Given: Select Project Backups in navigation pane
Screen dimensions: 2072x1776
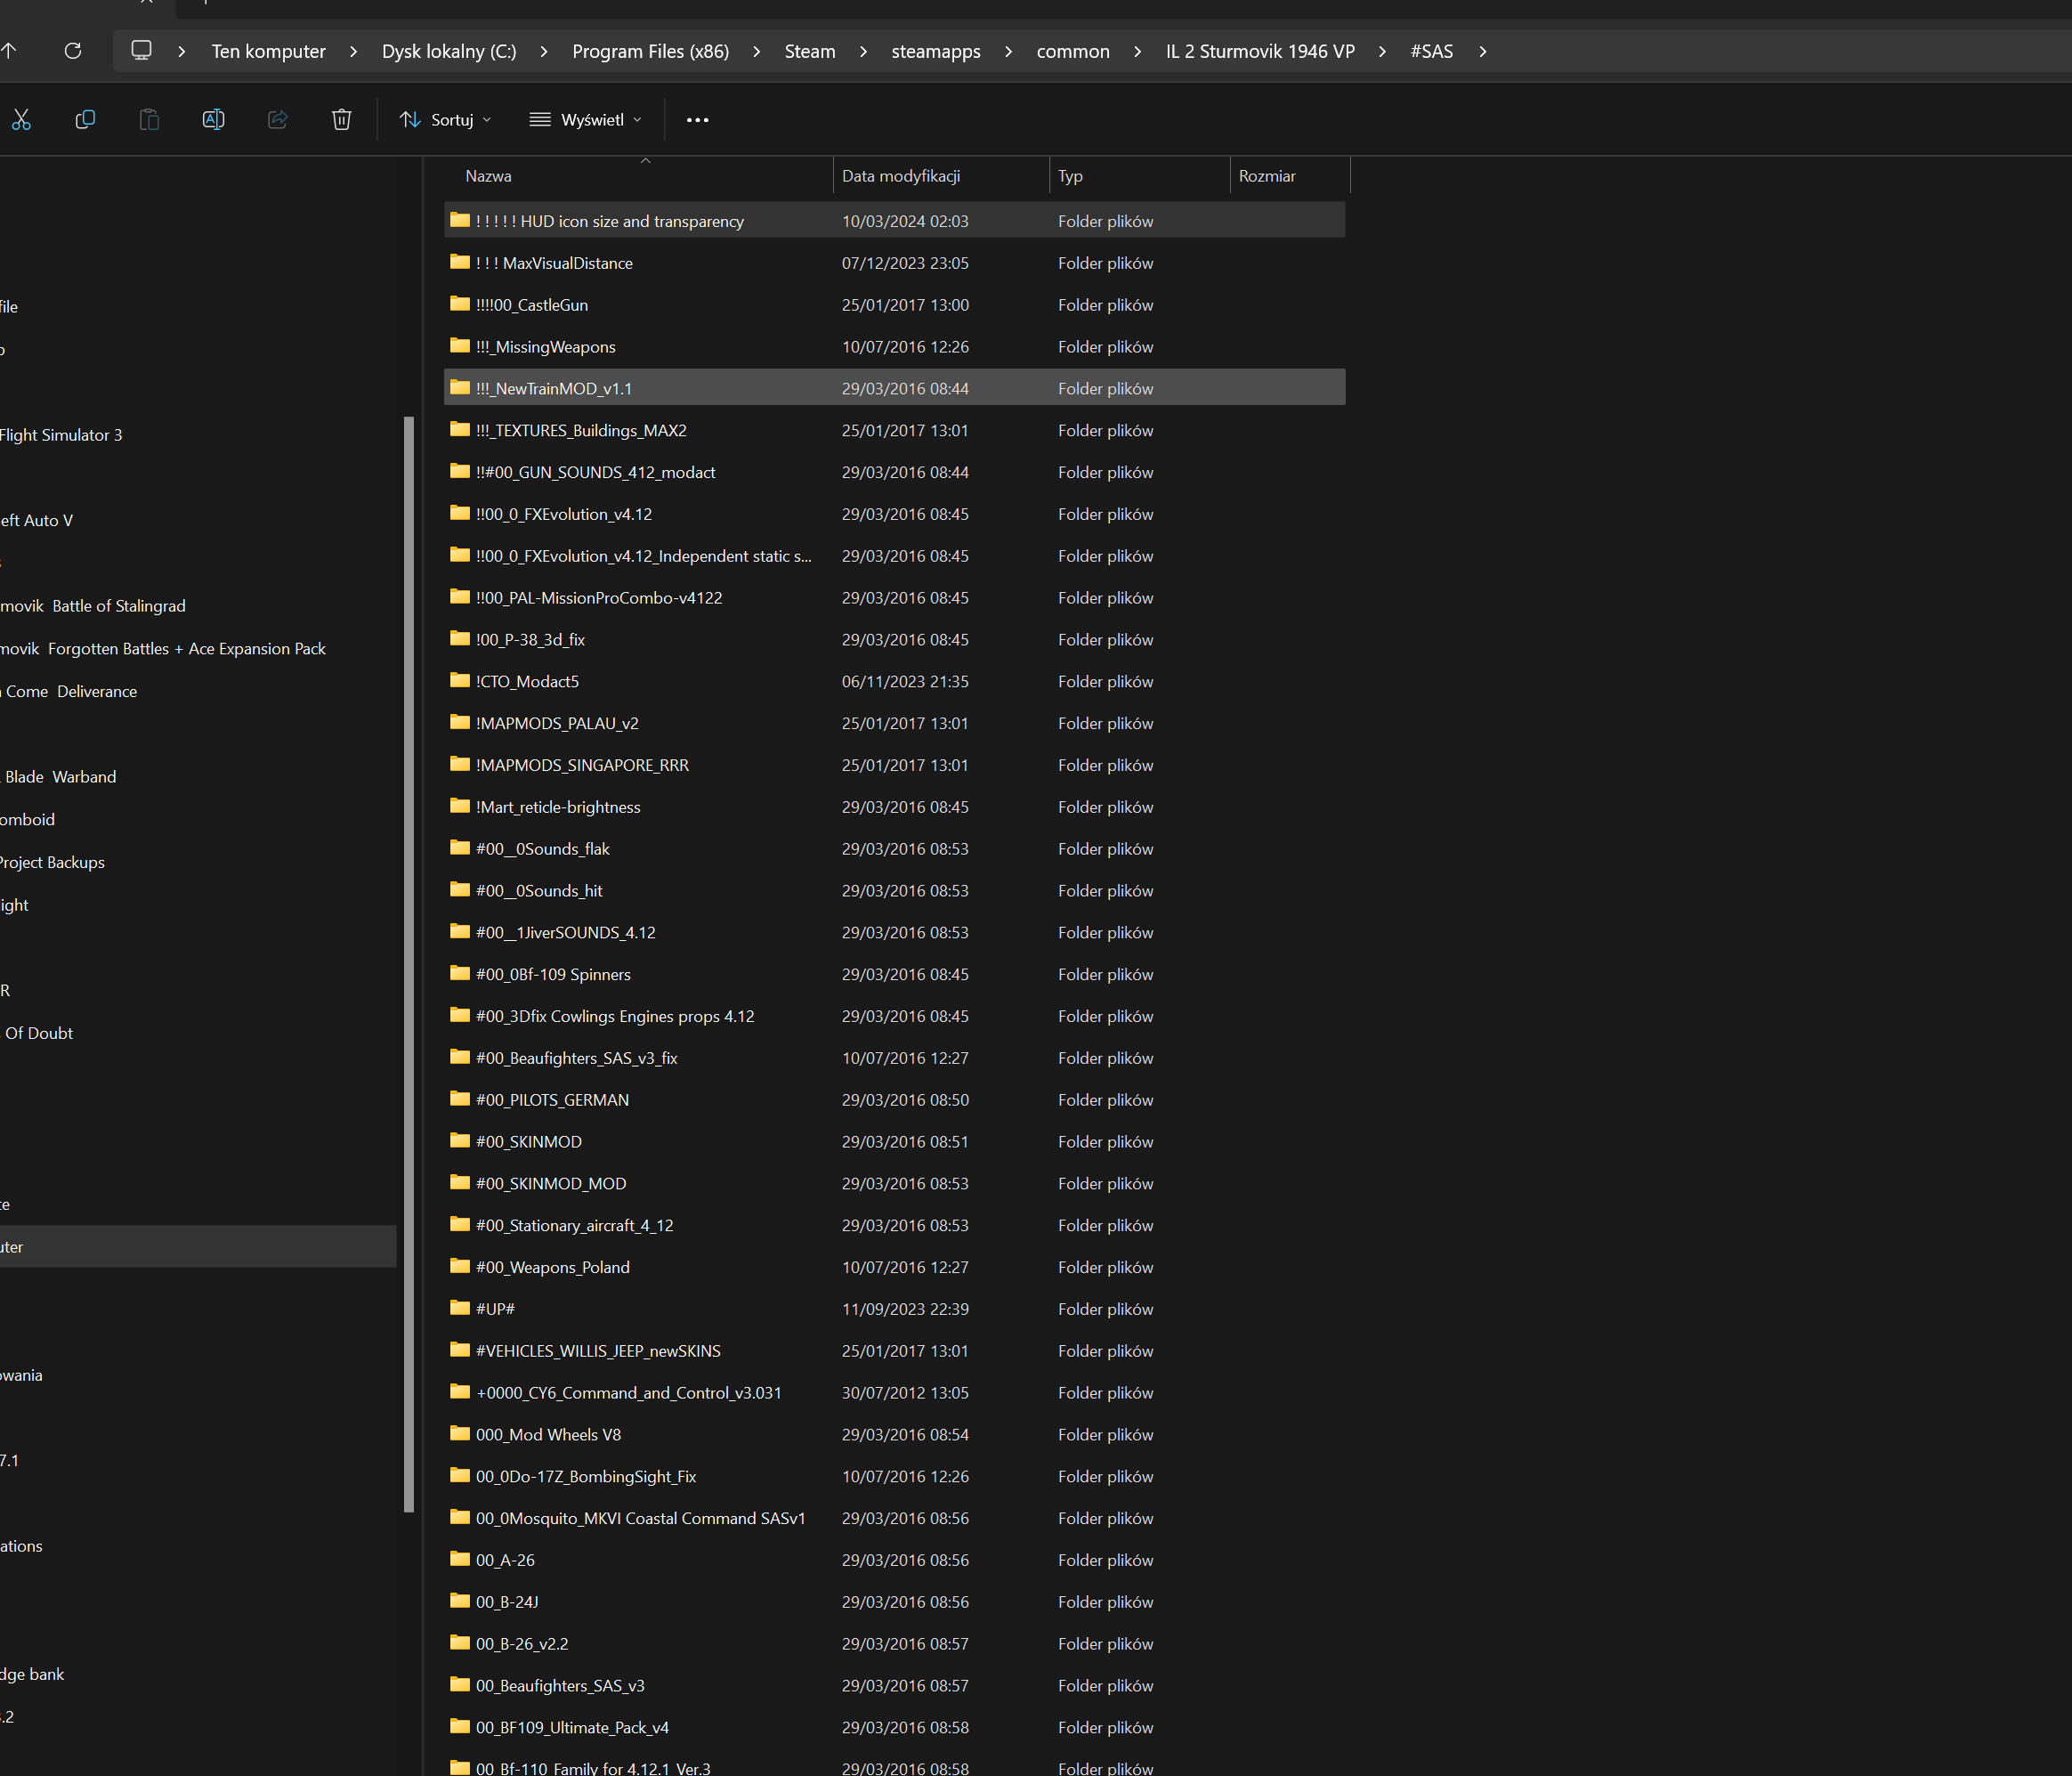Looking at the screenshot, I should (x=52, y=862).
